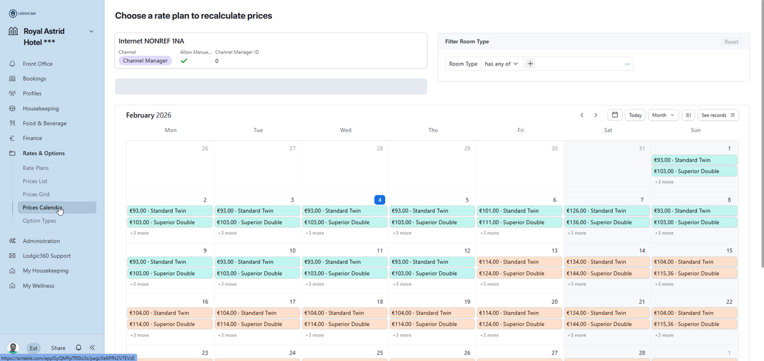This screenshot has height=361, width=764.
Task: Click the calendar layout settings icon
Action: [688, 115]
